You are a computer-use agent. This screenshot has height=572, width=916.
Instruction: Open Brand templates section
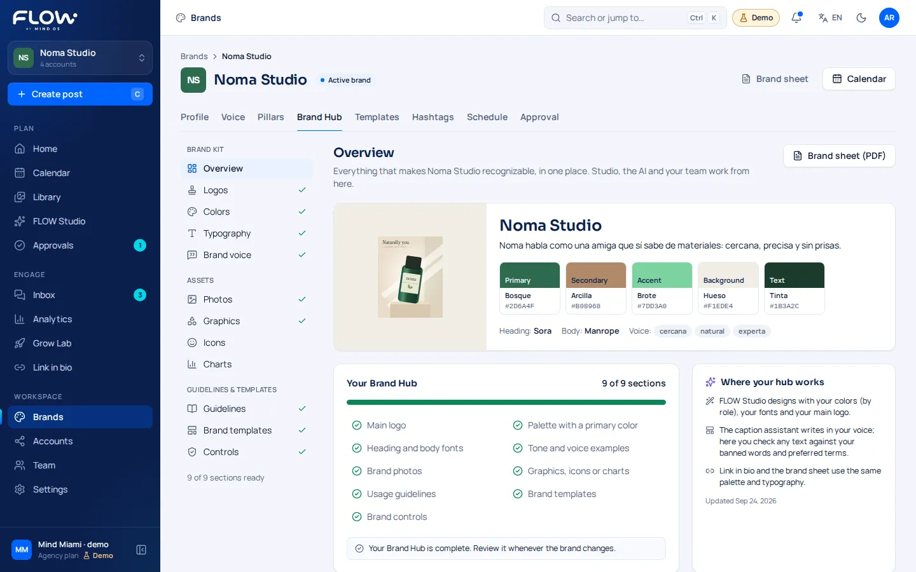247,430
